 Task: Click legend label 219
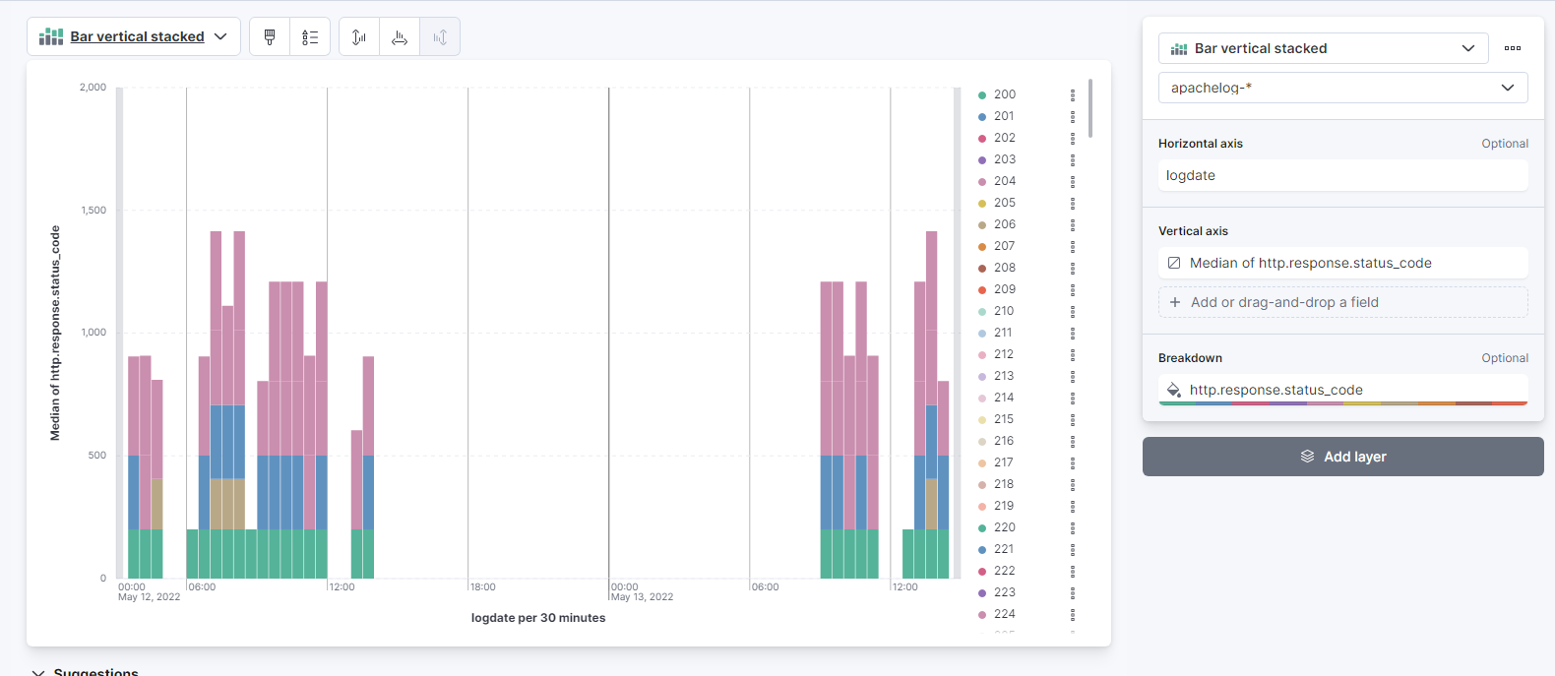click(1004, 506)
